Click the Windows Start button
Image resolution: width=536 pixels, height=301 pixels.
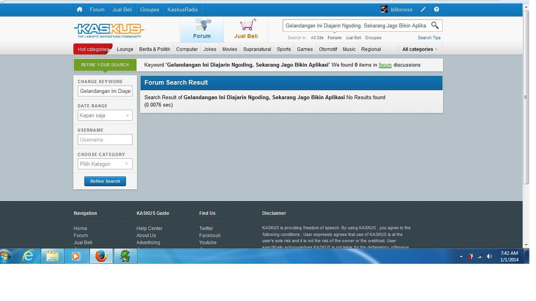coord(5,256)
